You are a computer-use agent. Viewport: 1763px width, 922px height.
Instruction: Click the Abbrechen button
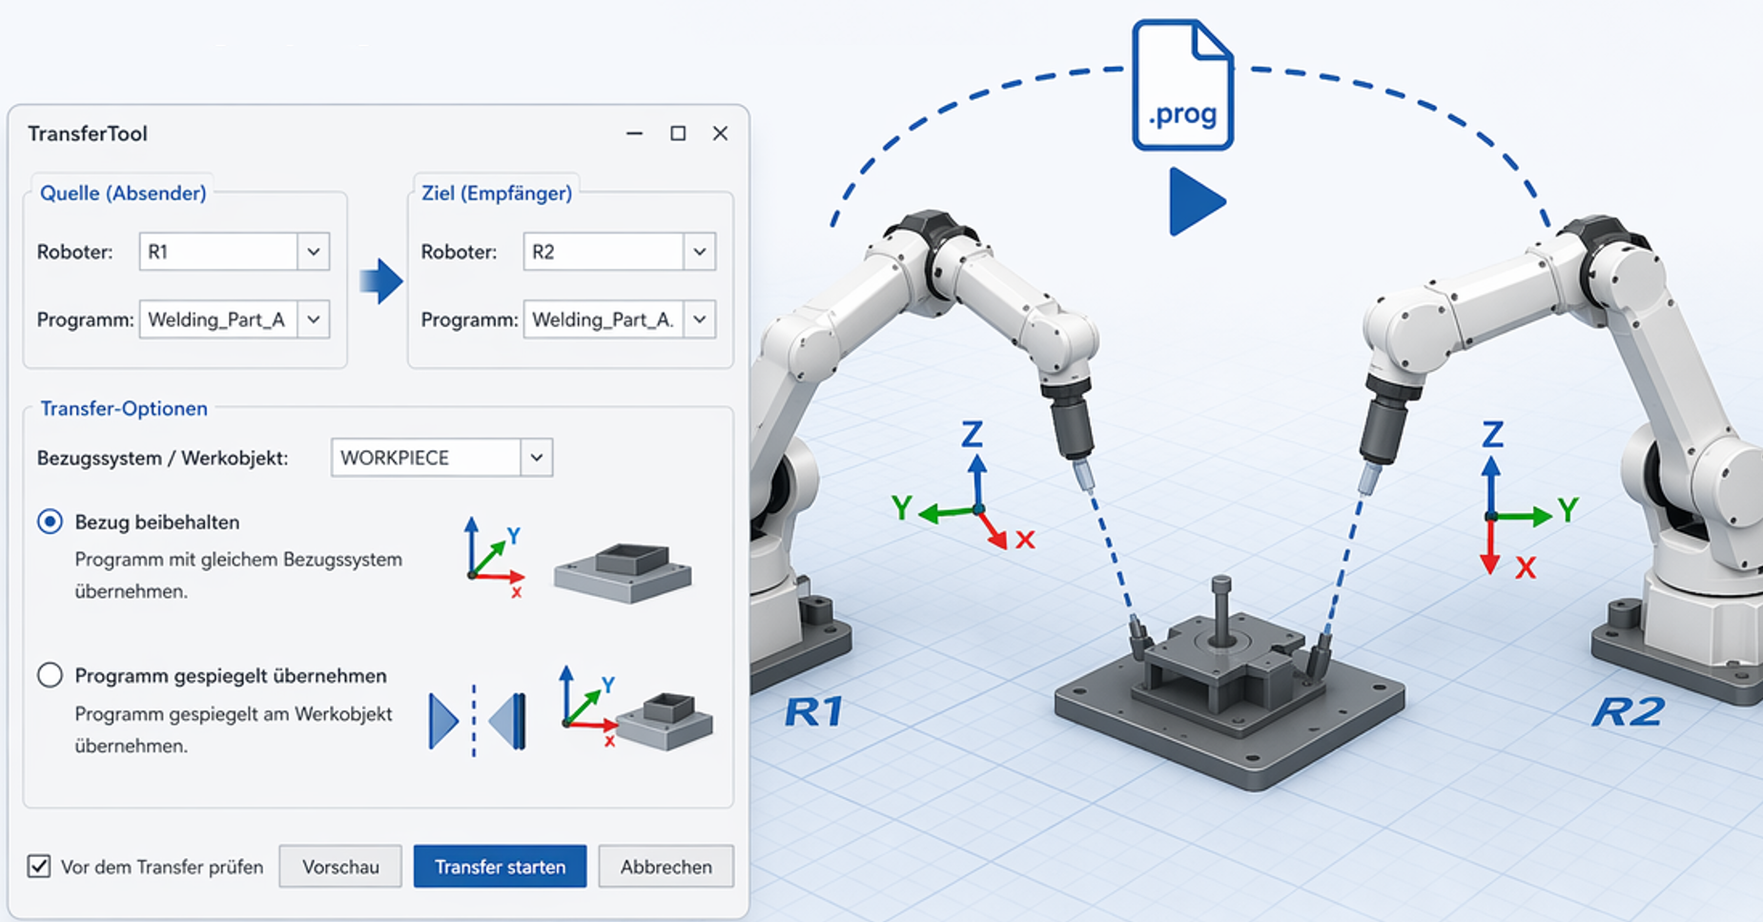pyautogui.click(x=666, y=867)
